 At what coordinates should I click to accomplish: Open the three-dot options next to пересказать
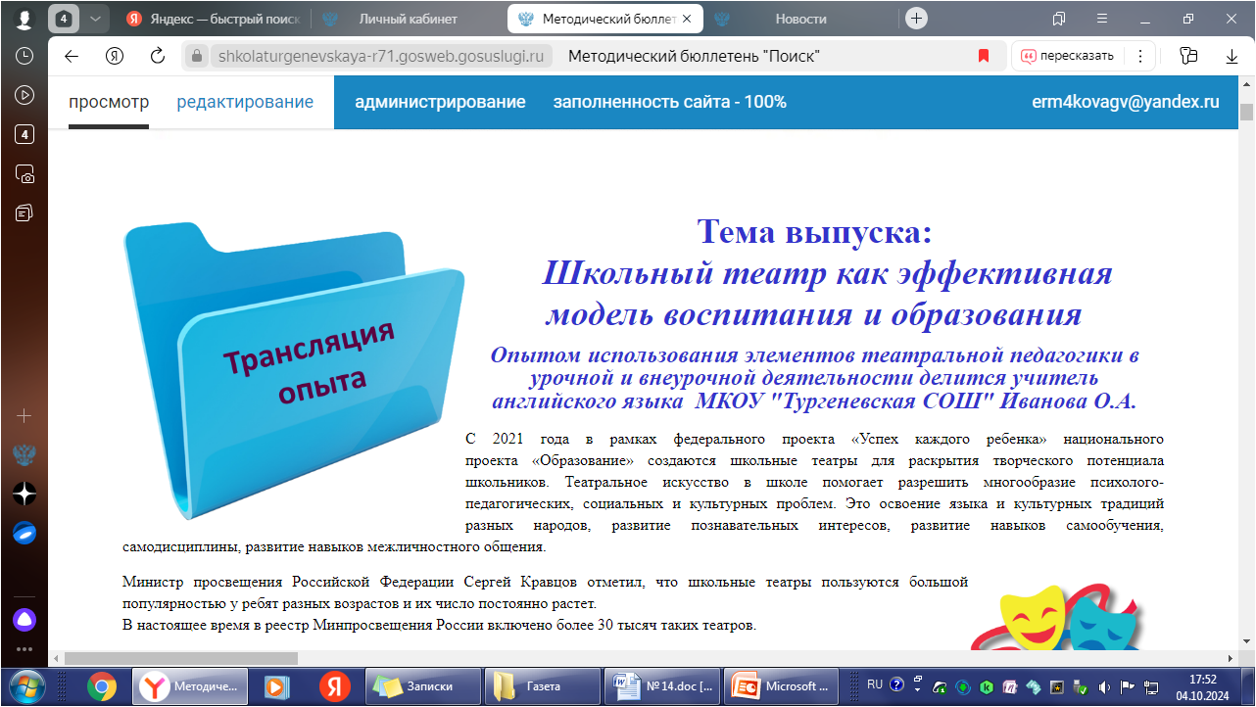tap(1139, 56)
